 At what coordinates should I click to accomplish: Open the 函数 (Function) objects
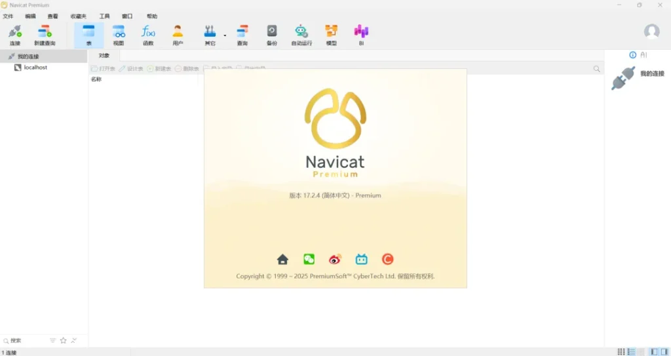tap(148, 35)
